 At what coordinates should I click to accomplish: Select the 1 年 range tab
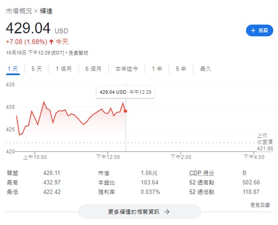(x=157, y=69)
